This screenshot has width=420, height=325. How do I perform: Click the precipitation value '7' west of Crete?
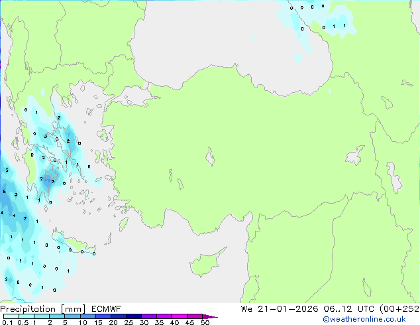tap(25, 218)
